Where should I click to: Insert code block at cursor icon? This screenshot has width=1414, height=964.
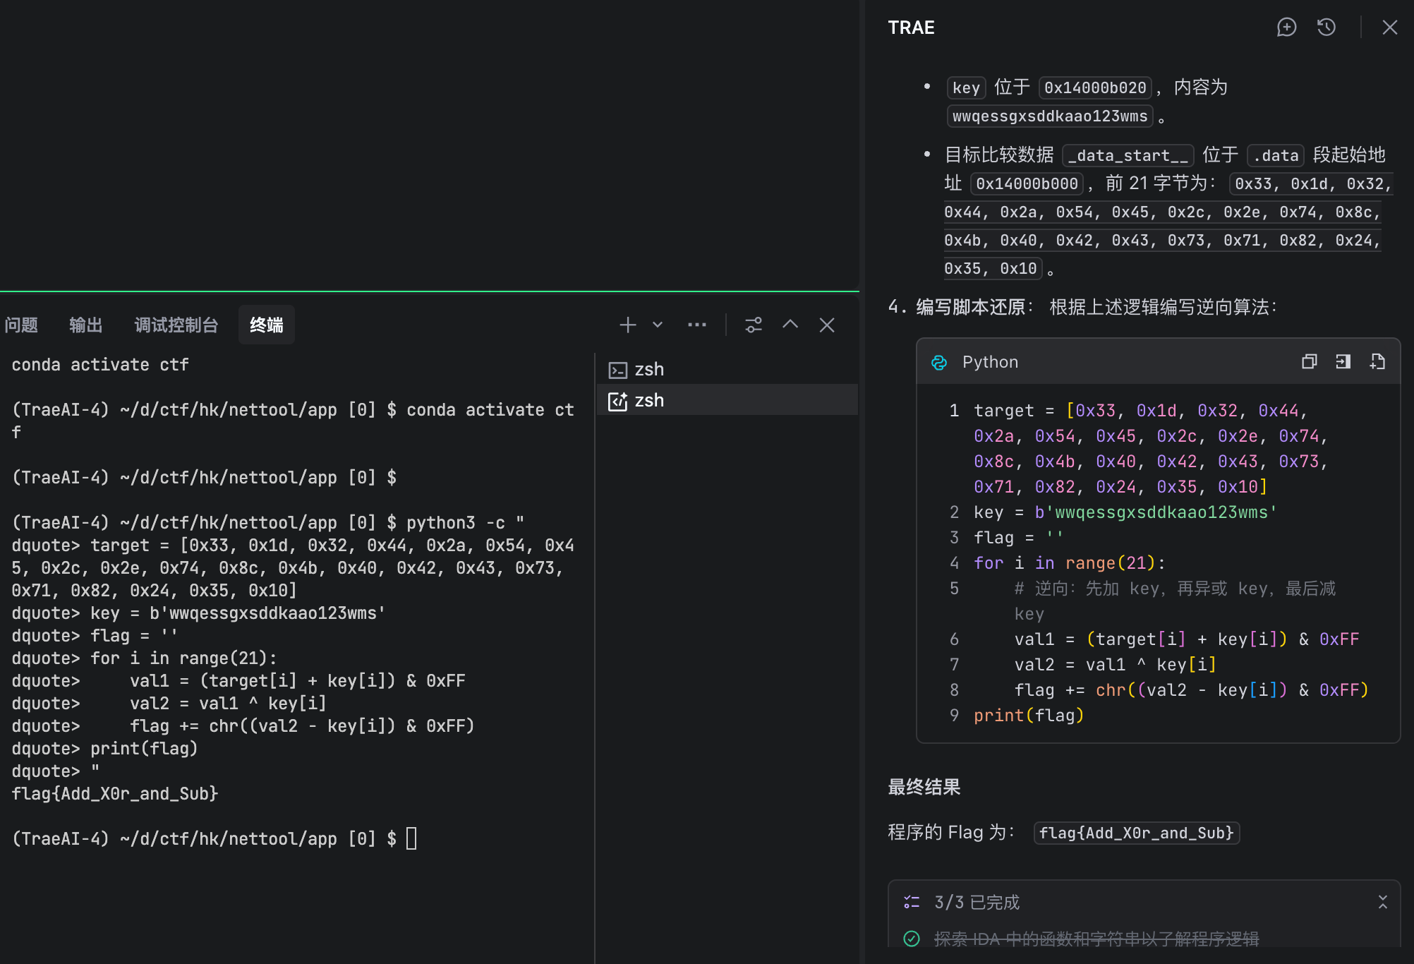pyautogui.click(x=1343, y=362)
